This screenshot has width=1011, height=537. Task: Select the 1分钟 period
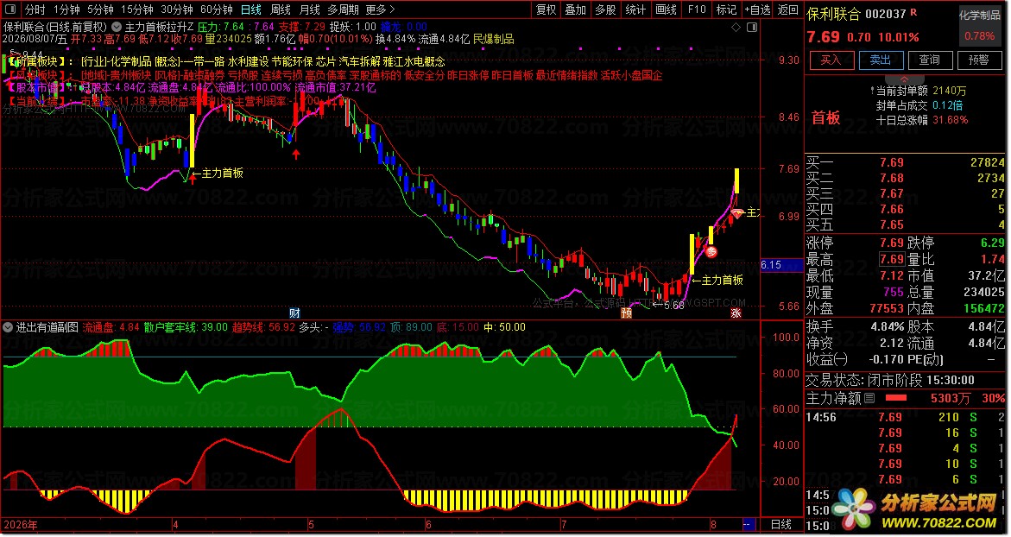(x=66, y=9)
